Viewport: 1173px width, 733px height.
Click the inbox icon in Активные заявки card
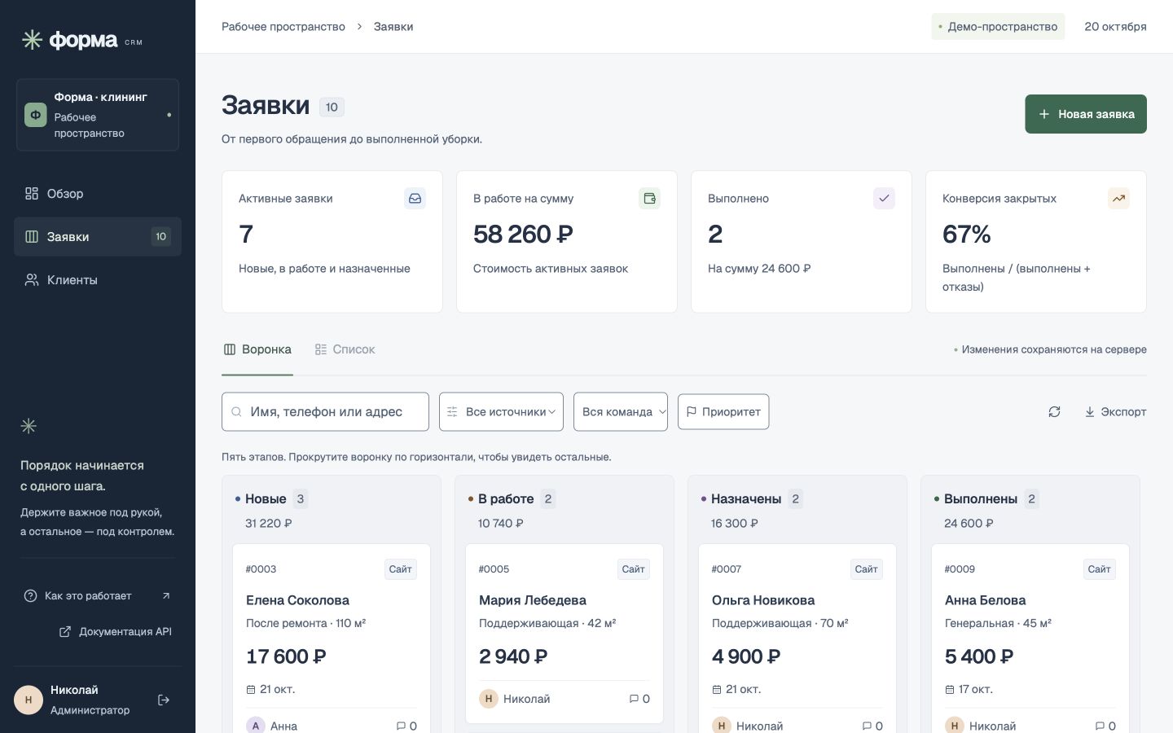415,199
